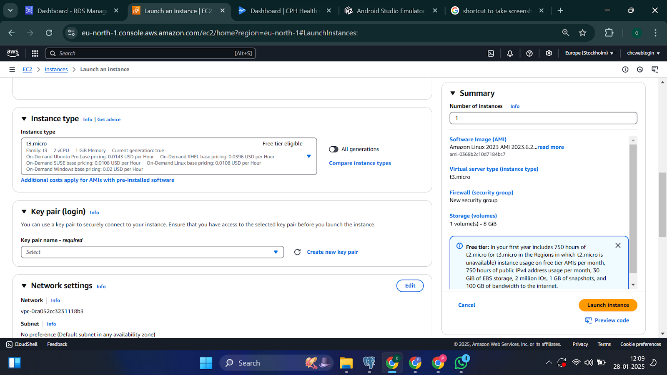667x375 pixels.
Task: Open the notifications bell
Action: pos(510,53)
